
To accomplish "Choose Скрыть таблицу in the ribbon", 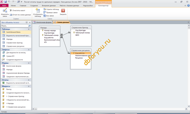I will [51, 9].
